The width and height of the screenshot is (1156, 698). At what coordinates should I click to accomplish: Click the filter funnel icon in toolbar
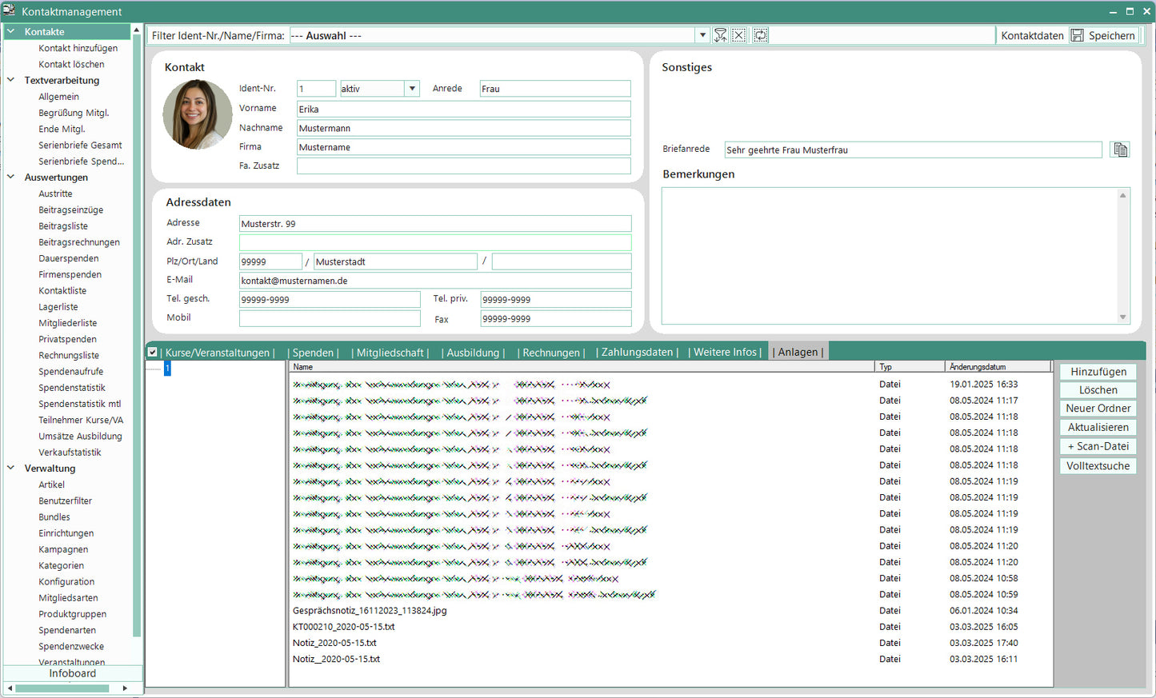pyautogui.click(x=720, y=35)
